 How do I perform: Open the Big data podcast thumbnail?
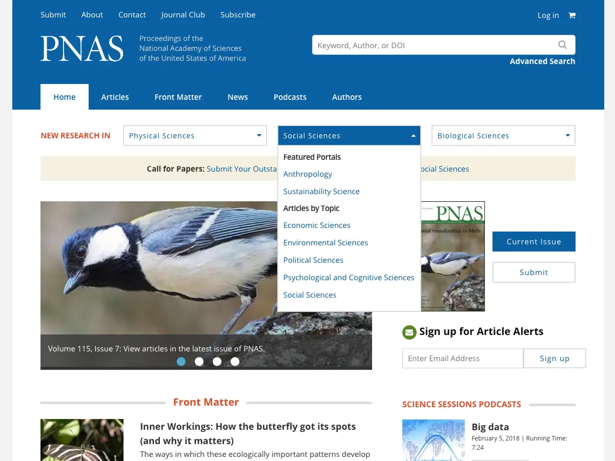(433, 440)
